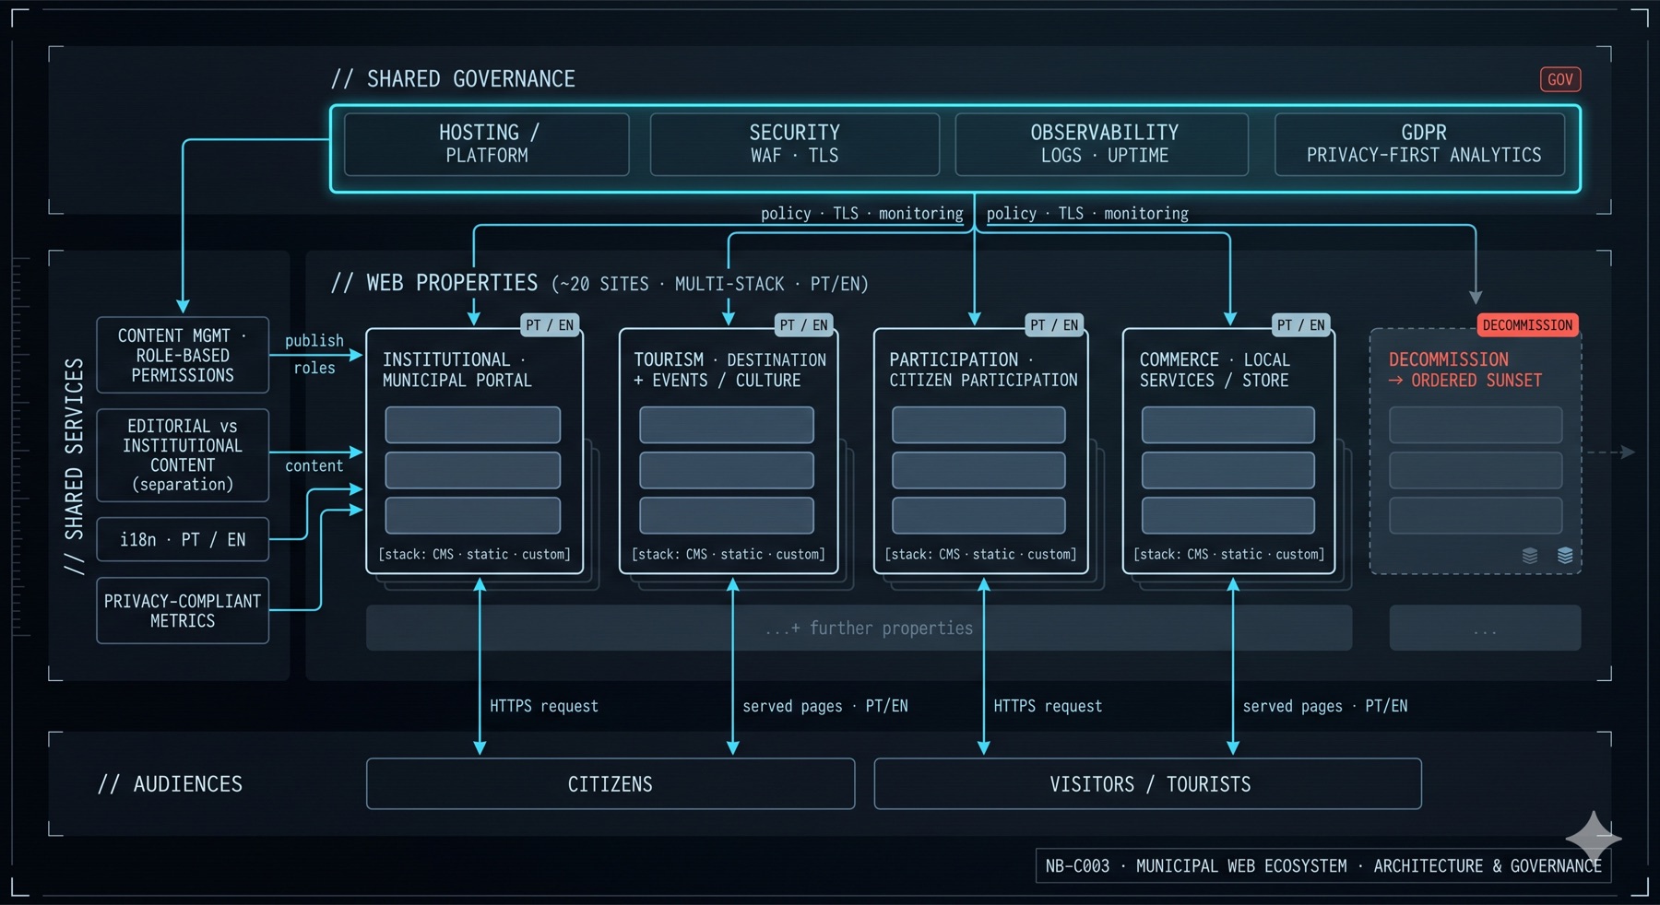
Task: Click the sparkle star icon bottom corner
Action: (1594, 838)
